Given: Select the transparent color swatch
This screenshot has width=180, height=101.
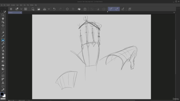Looking at the screenshot, I should (x=3, y=99).
